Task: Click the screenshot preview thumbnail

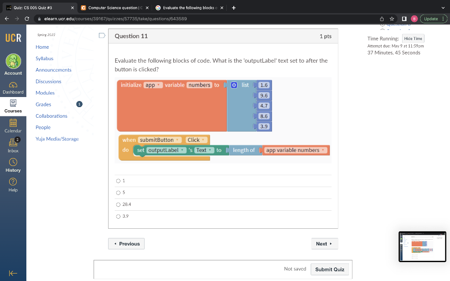Action: click(x=422, y=247)
